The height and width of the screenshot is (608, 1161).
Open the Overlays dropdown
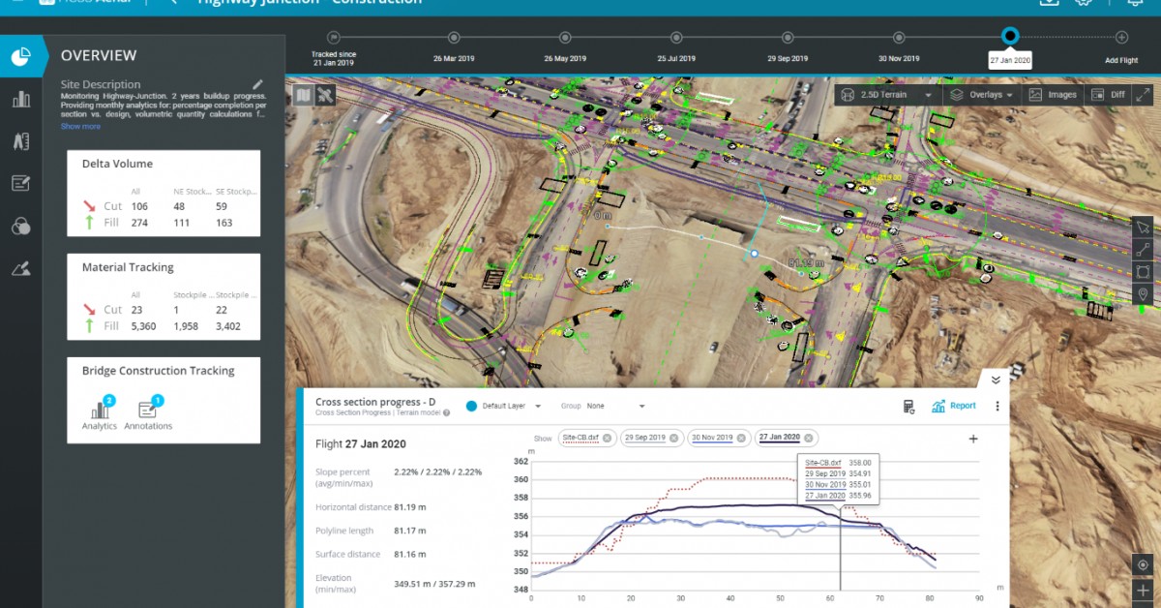click(x=981, y=95)
